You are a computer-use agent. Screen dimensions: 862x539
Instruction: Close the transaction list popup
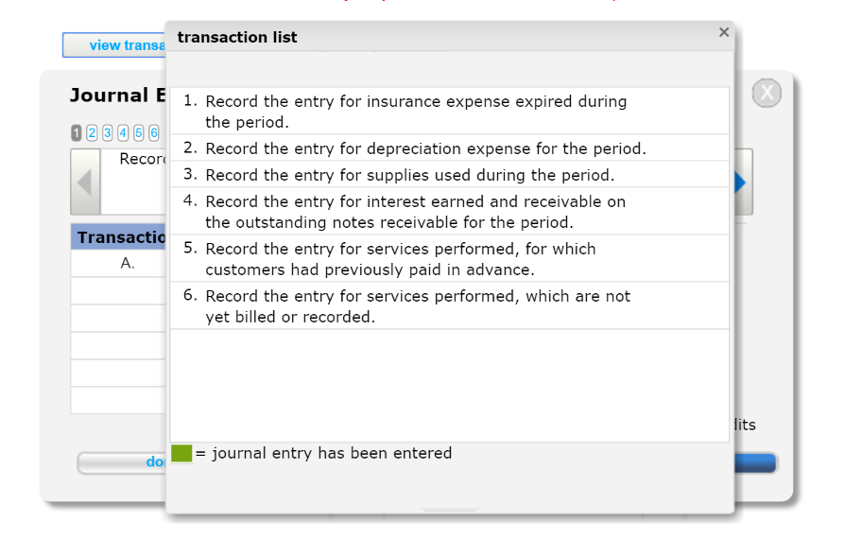pos(723,32)
